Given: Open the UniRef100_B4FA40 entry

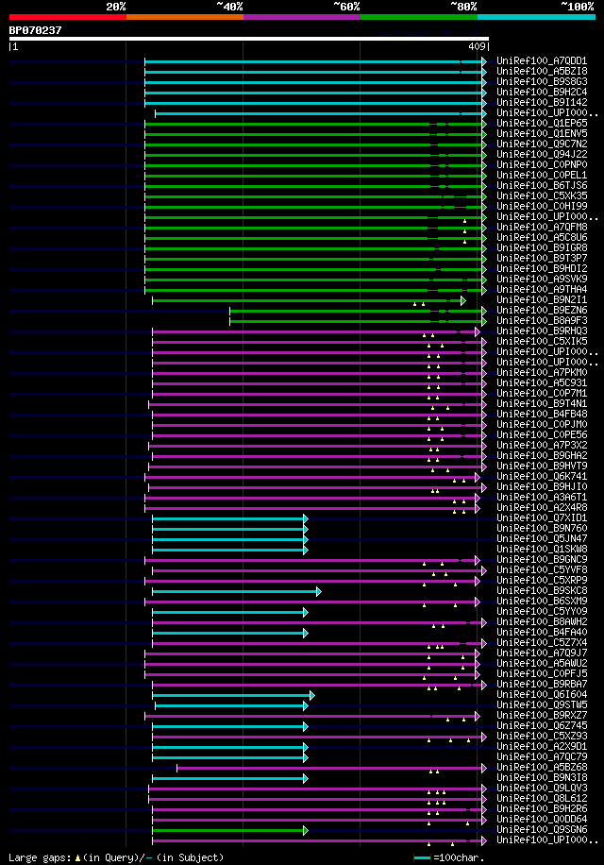Looking at the screenshot, I should point(542,633).
